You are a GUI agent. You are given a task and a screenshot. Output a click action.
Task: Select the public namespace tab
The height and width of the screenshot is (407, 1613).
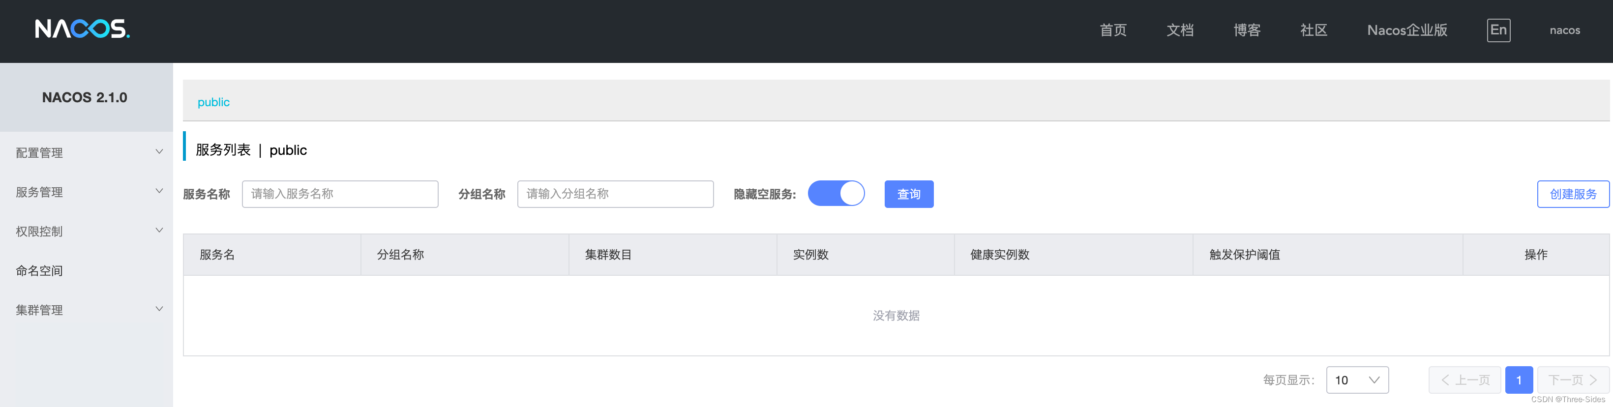pos(213,102)
